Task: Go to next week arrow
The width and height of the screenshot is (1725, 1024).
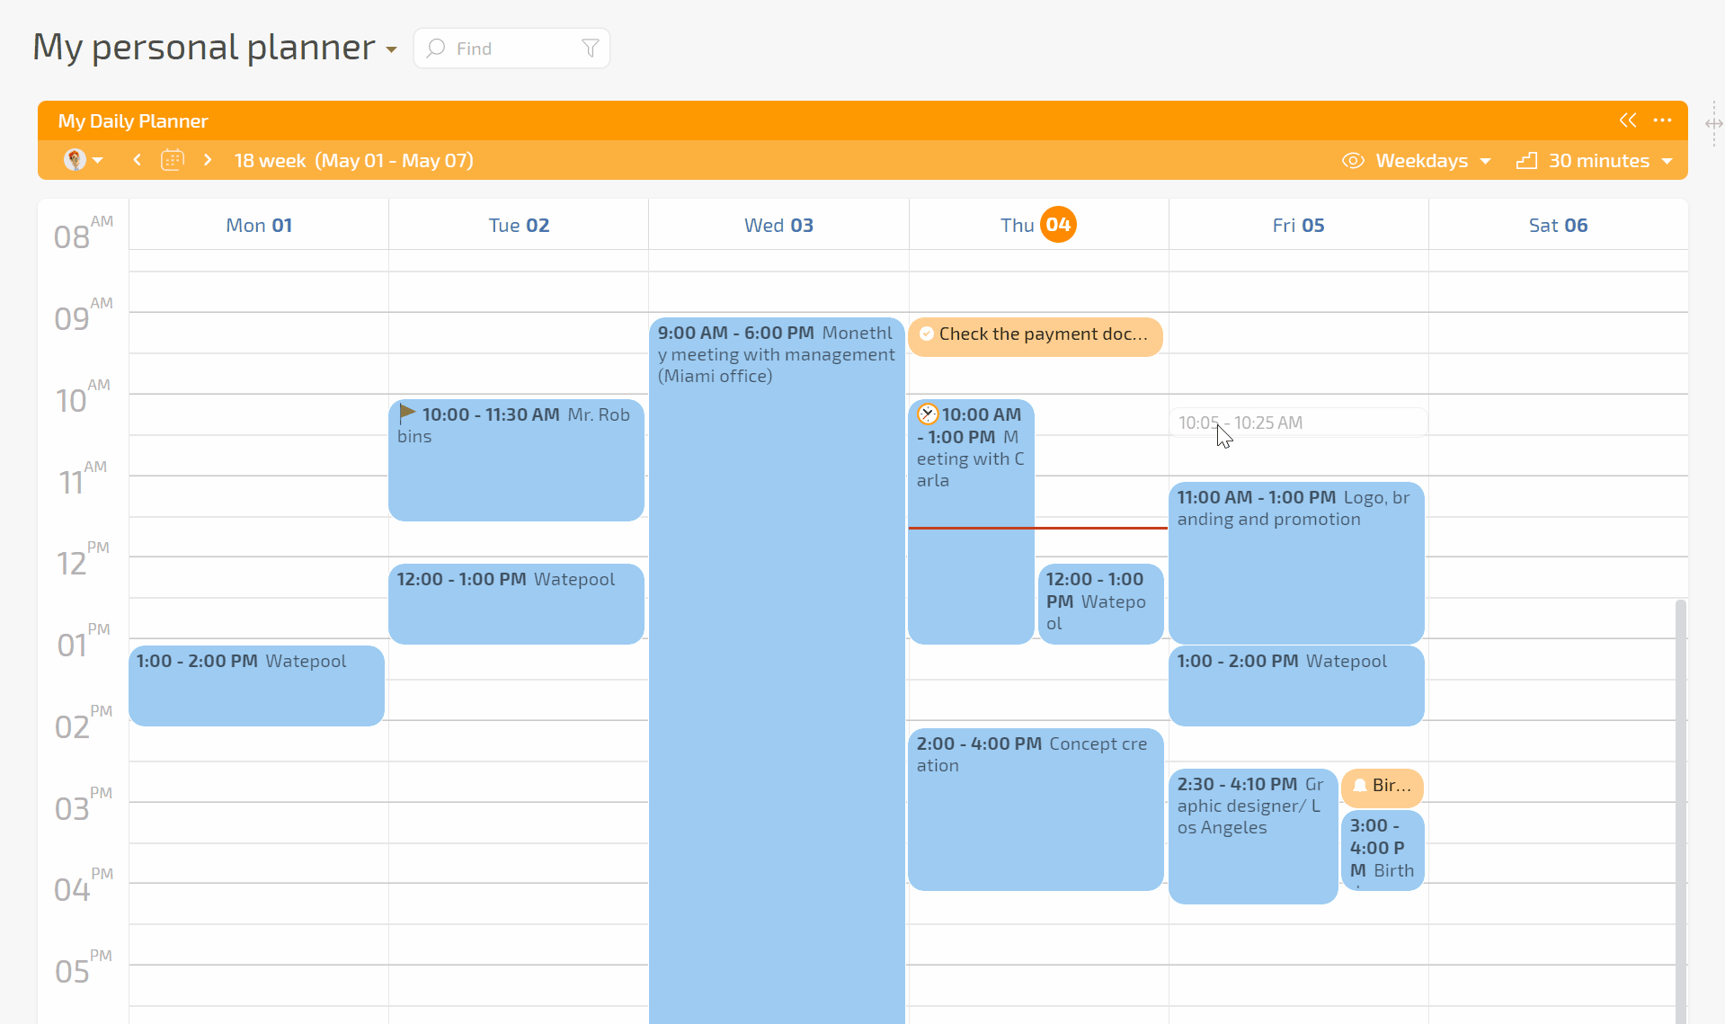Action: point(208,160)
